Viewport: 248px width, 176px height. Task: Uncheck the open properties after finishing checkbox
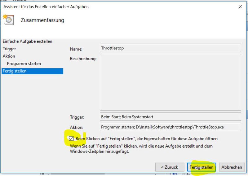point(71,139)
